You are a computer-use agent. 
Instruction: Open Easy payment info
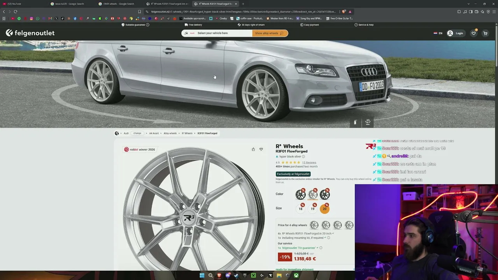pos(309,25)
